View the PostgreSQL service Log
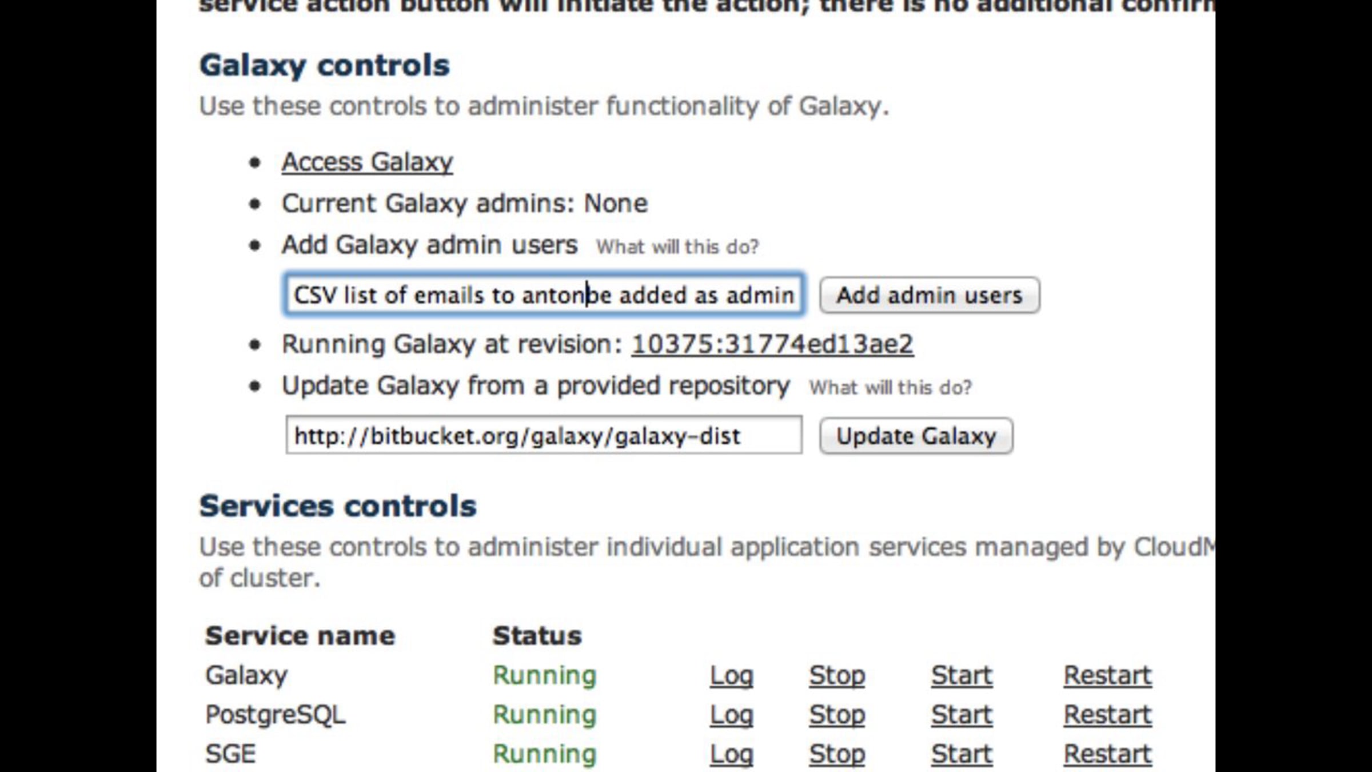This screenshot has height=772, width=1372. (x=731, y=715)
